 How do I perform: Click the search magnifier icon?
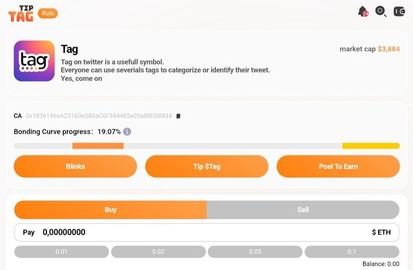[x=381, y=12]
